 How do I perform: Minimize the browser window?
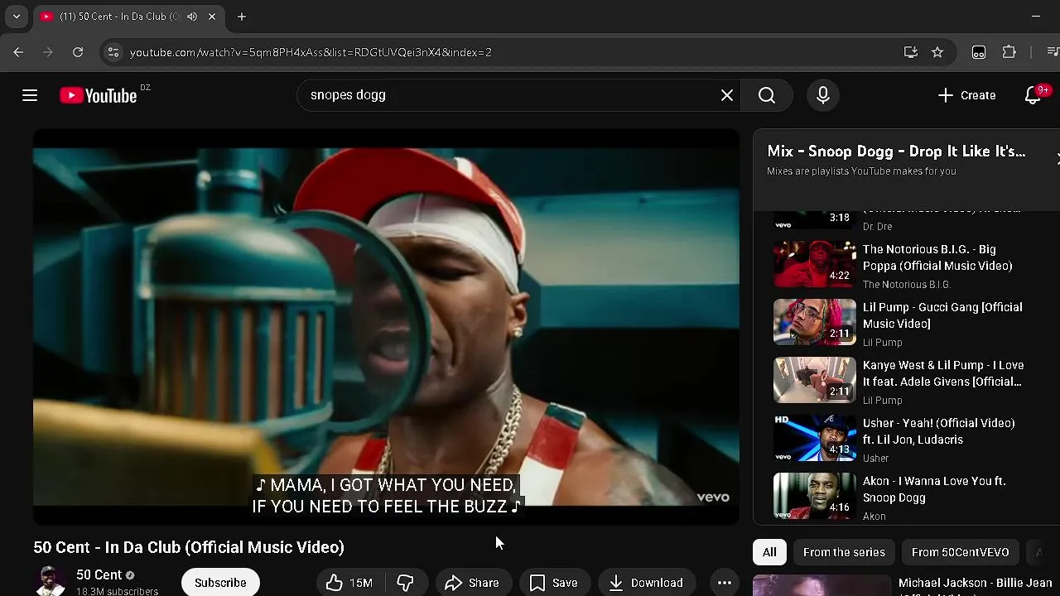pyautogui.click(x=1036, y=17)
